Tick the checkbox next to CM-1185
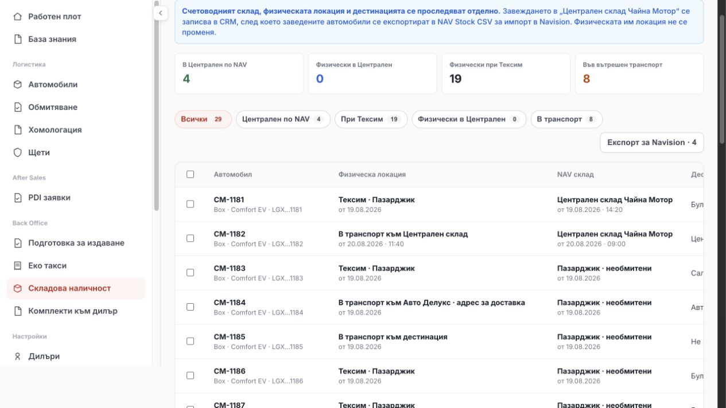Image resolution: width=726 pixels, height=408 pixels. coord(191,342)
